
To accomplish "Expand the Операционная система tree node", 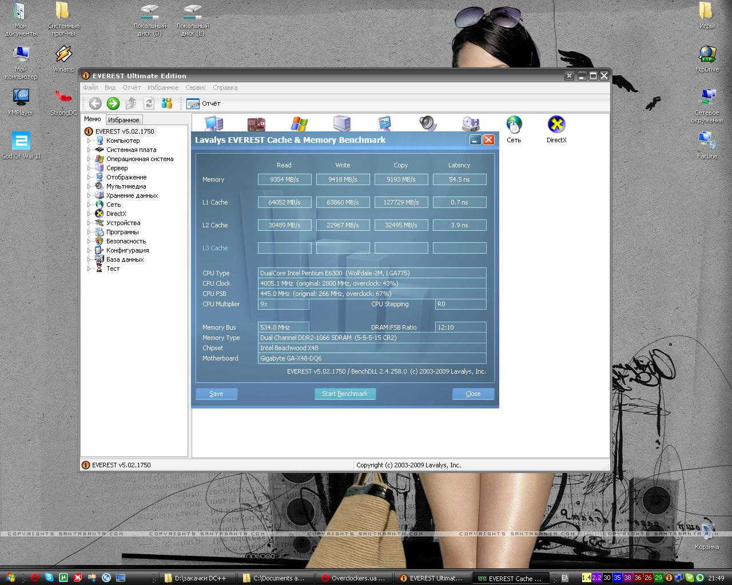I will (x=89, y=159).
